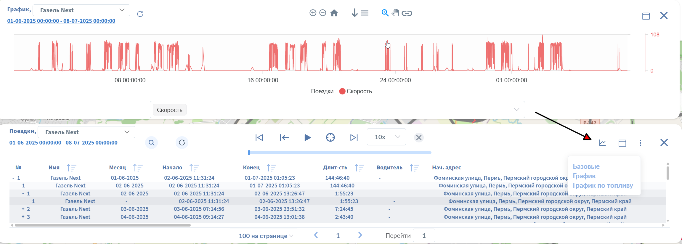Select График по топливу menu item
682x244 pixels.
pos(603,186)
